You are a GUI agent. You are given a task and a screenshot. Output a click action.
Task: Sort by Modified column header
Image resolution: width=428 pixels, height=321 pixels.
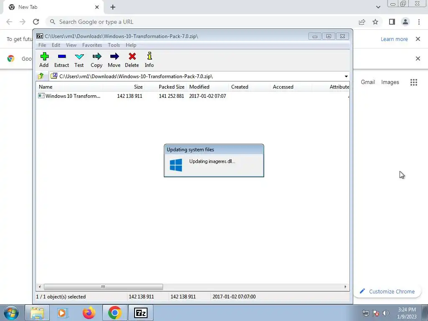coord(207,87)
